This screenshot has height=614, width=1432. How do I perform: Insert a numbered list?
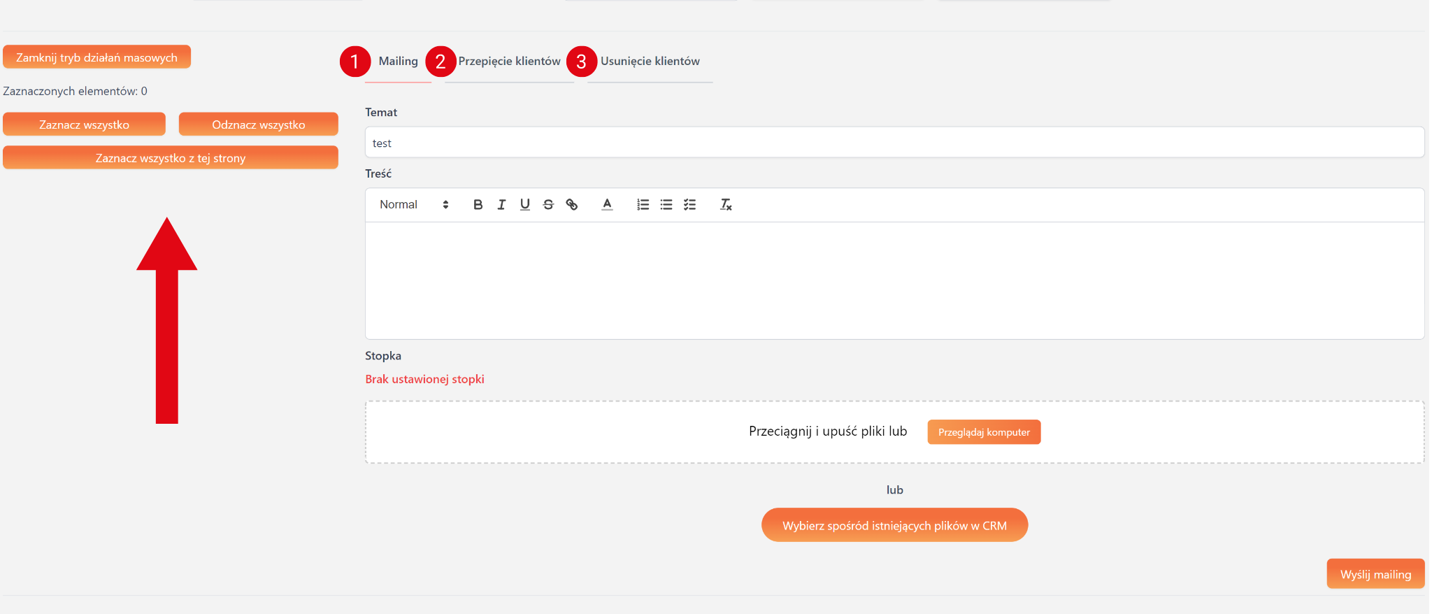[x=643, y=205]
